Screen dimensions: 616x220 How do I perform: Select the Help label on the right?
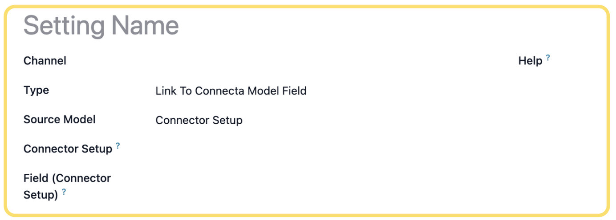click(x=531, y=61)
